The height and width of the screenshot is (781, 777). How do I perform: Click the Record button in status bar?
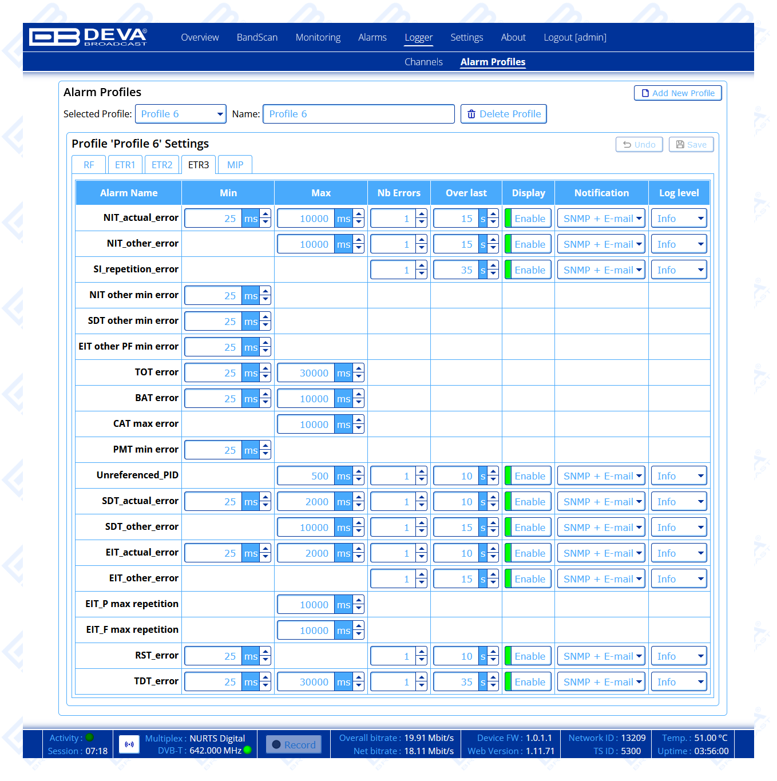tap(294, 744)
